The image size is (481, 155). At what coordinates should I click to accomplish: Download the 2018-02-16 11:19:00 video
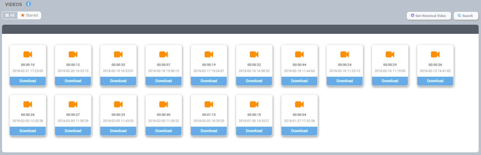(x=390, y=81)
